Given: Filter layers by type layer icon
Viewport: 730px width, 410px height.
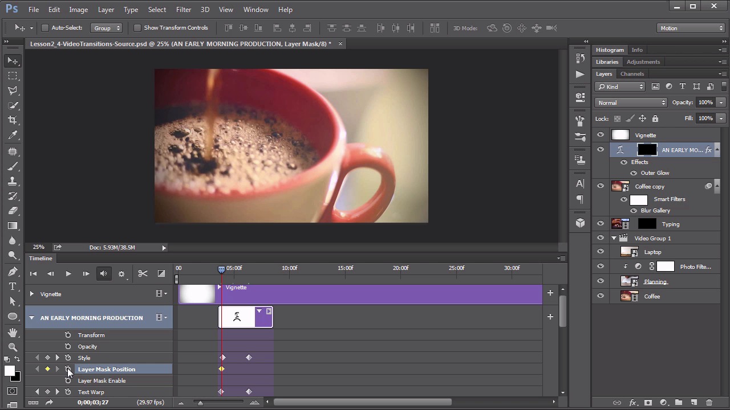Looking at the screenshot, I should pyautogui.click(x=683, y=87).
